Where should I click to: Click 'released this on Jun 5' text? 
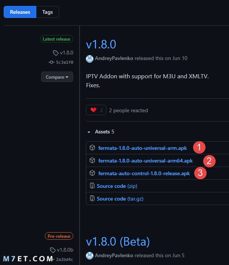tap(160, 255)
